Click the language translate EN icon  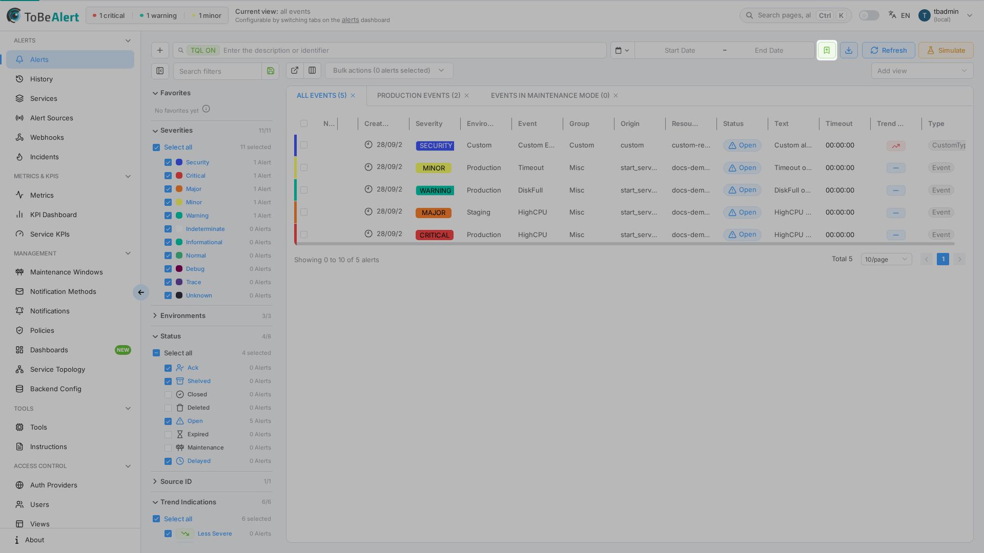point(899,15)
